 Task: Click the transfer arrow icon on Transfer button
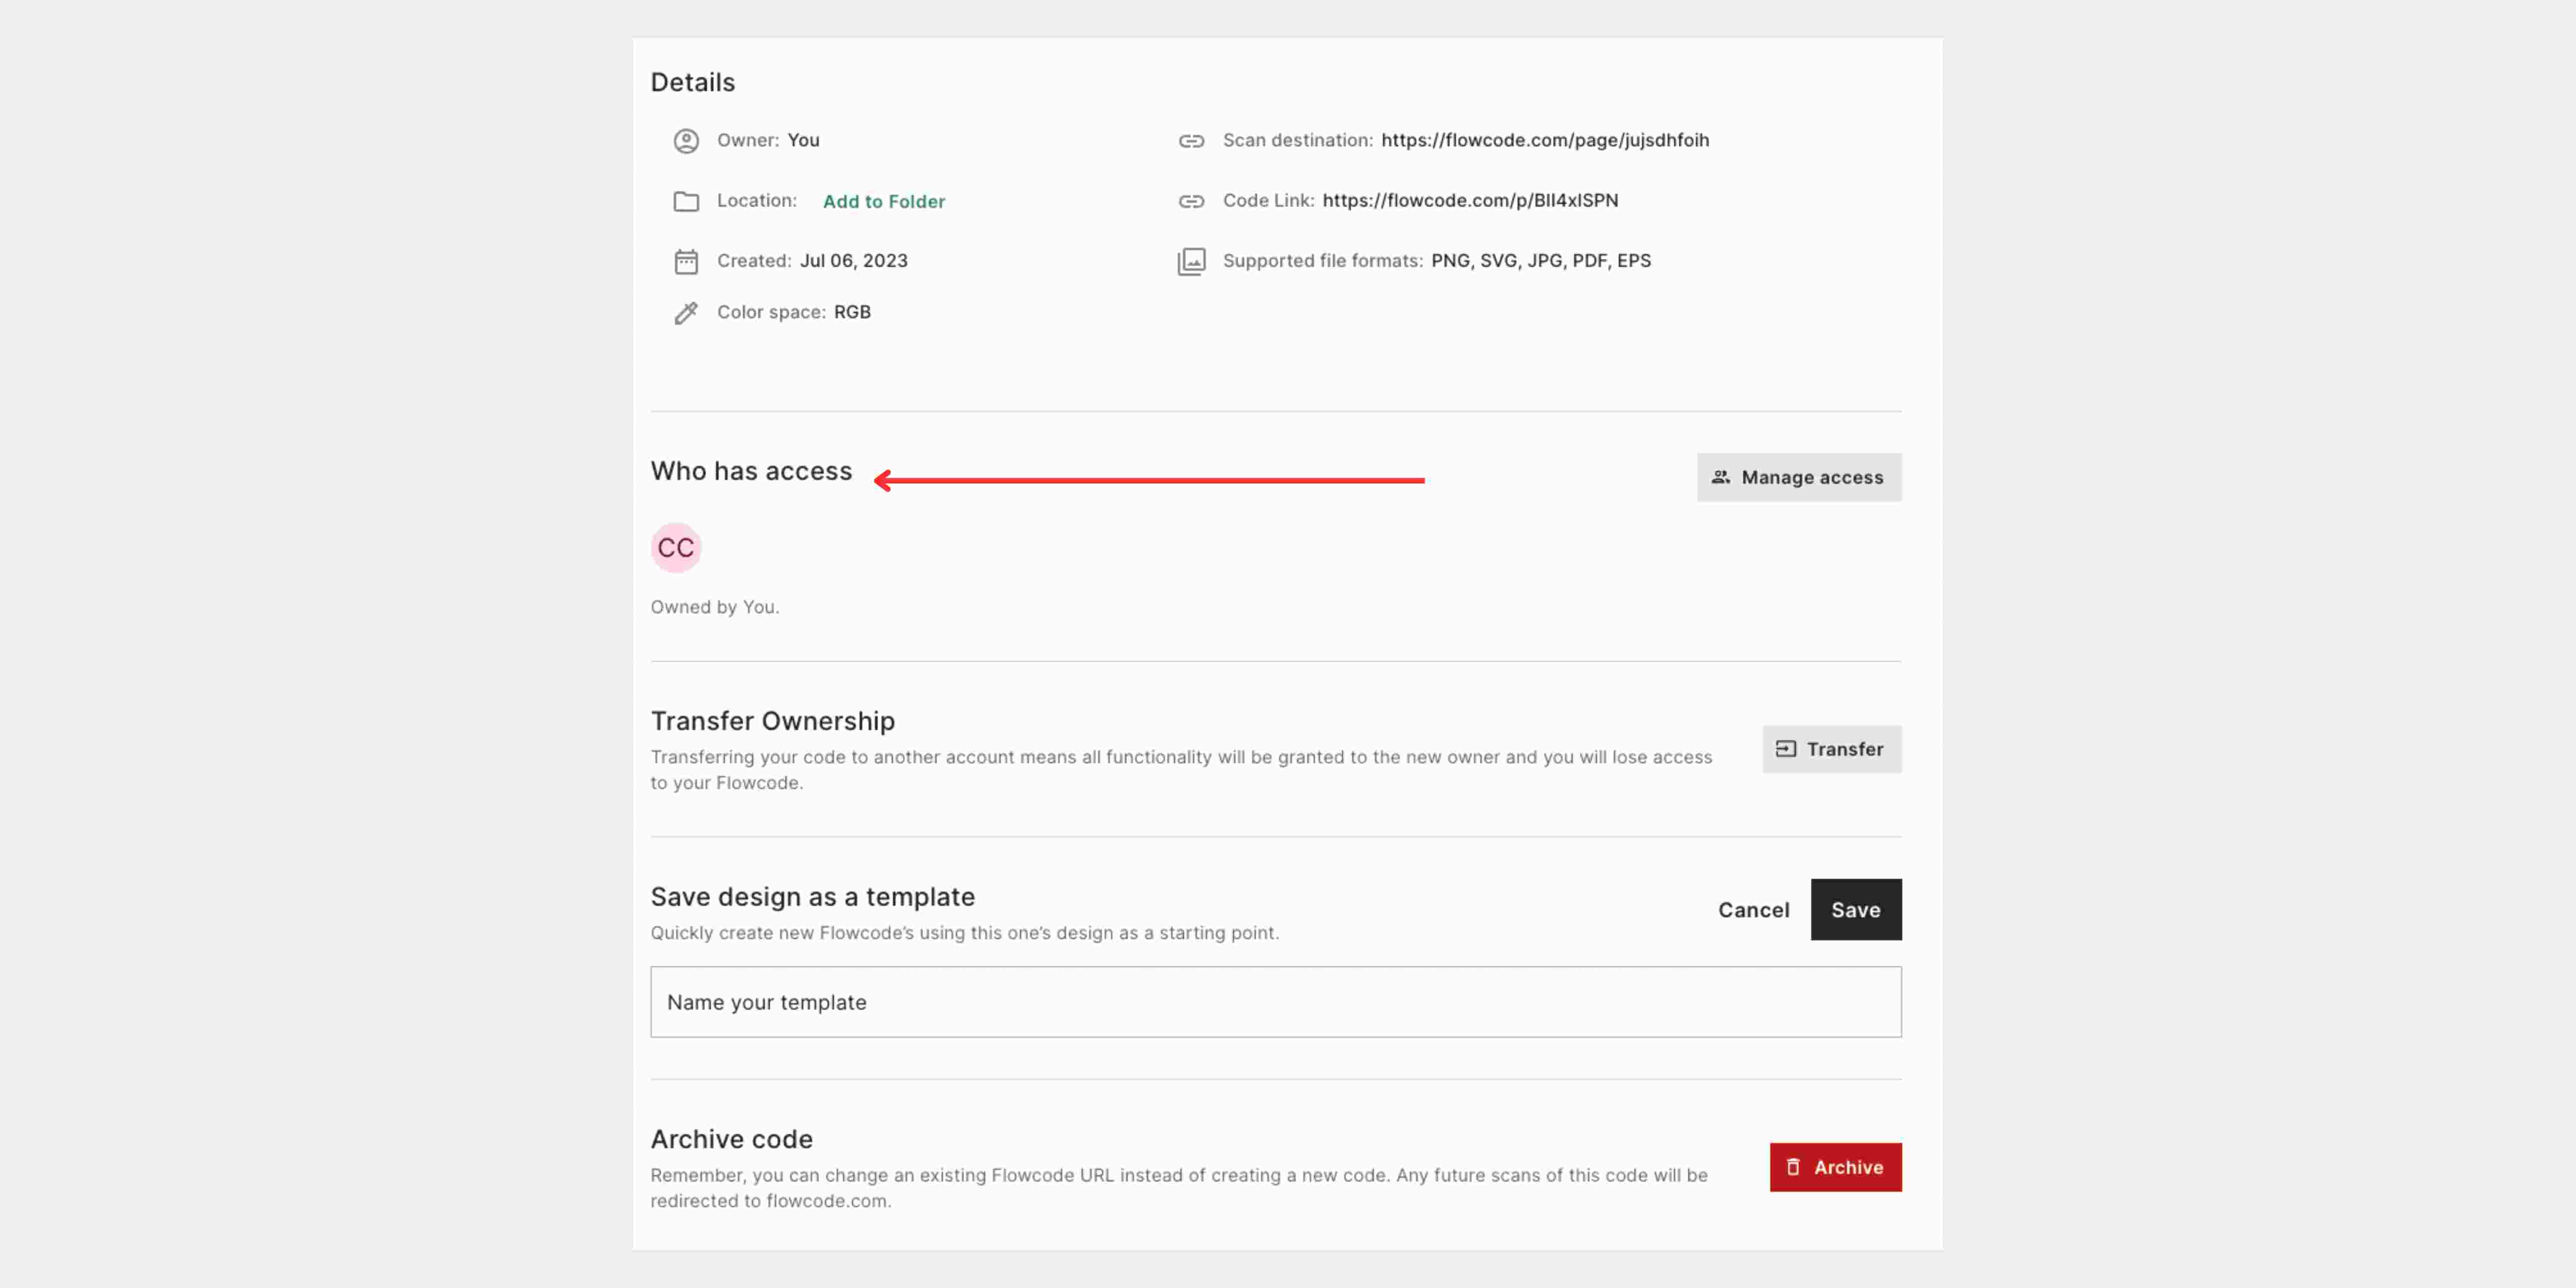click(x=1786, y=748)
